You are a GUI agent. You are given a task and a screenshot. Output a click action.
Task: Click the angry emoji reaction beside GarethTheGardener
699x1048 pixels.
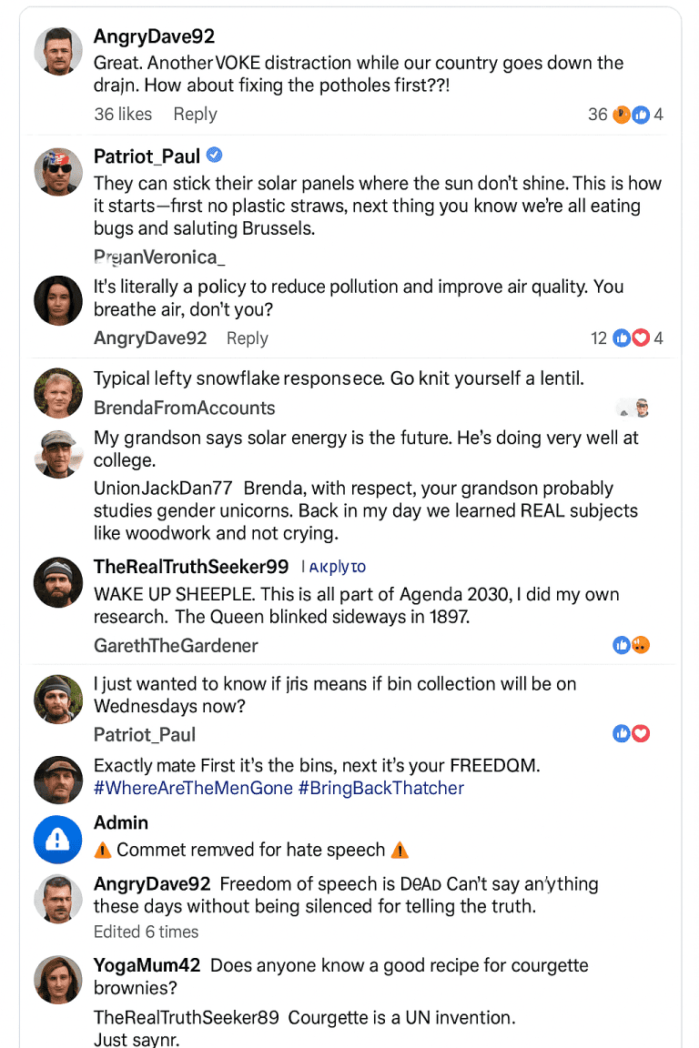tap(641, 644)
